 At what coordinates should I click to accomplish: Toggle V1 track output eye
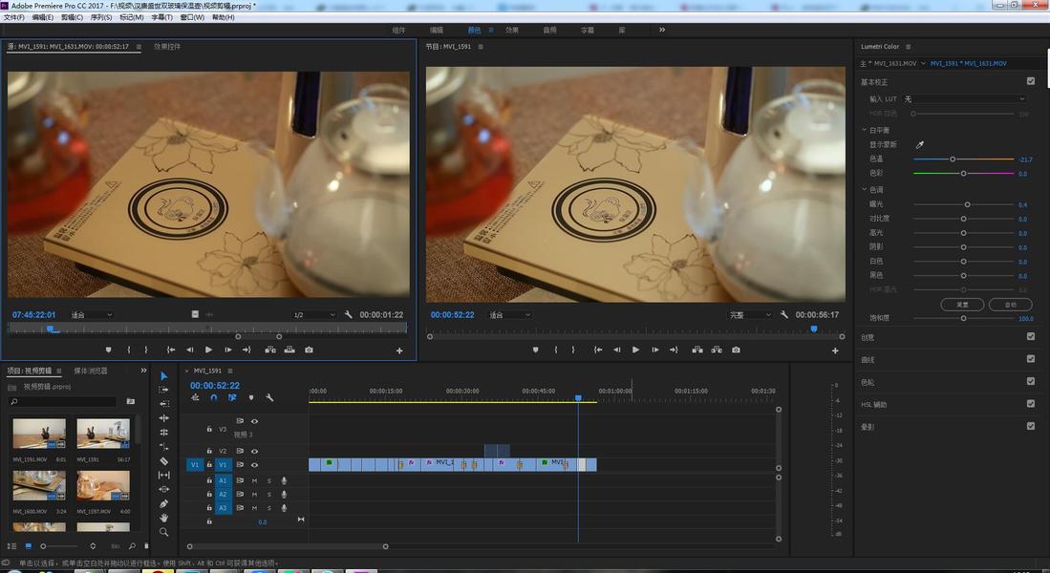tap(254, 464)
